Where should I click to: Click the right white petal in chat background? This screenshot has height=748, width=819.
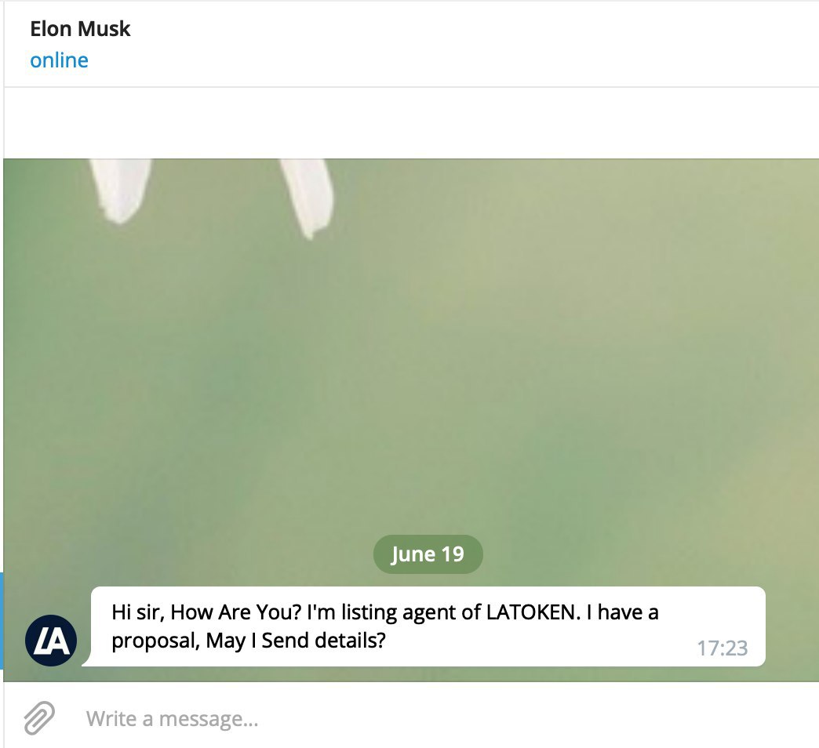[x=308, y=198]
